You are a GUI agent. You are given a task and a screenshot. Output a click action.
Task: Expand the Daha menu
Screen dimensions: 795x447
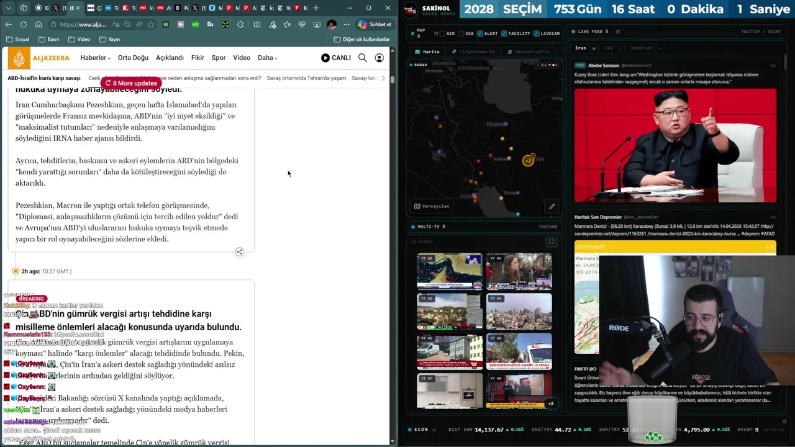(x=268, y=58)
